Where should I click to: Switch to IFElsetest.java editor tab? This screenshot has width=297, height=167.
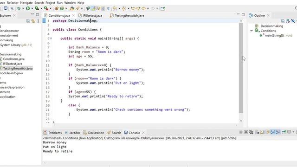(x=90, y=15)
